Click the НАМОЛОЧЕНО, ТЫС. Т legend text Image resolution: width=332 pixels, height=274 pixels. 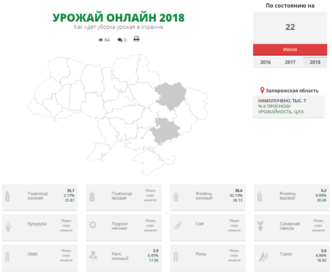pyautogui.click(x=282, y=101)
